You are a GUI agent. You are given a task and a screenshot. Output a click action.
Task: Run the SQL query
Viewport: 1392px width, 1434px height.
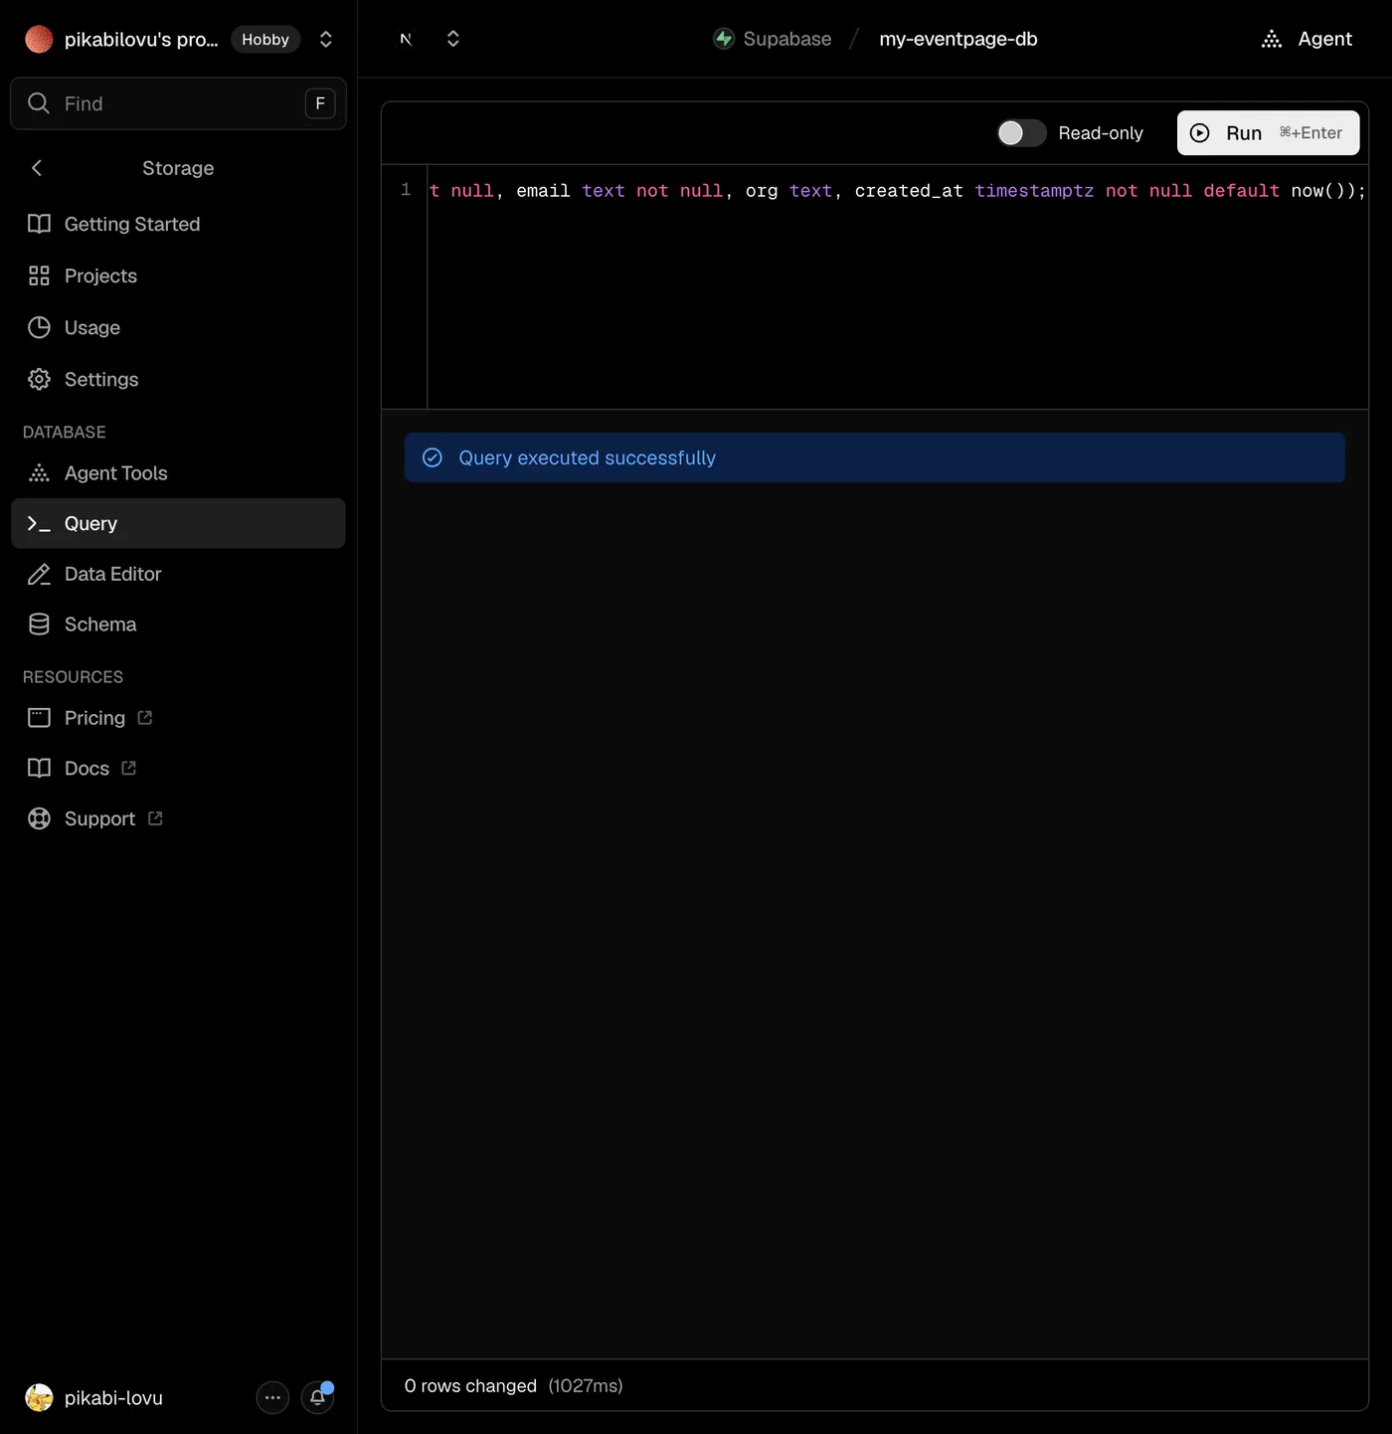1268,133
